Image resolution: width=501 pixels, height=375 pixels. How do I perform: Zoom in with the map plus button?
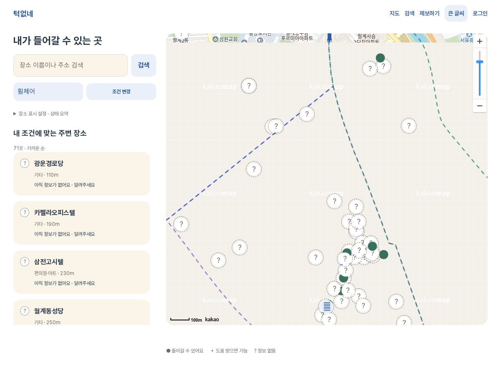point(480,41)
